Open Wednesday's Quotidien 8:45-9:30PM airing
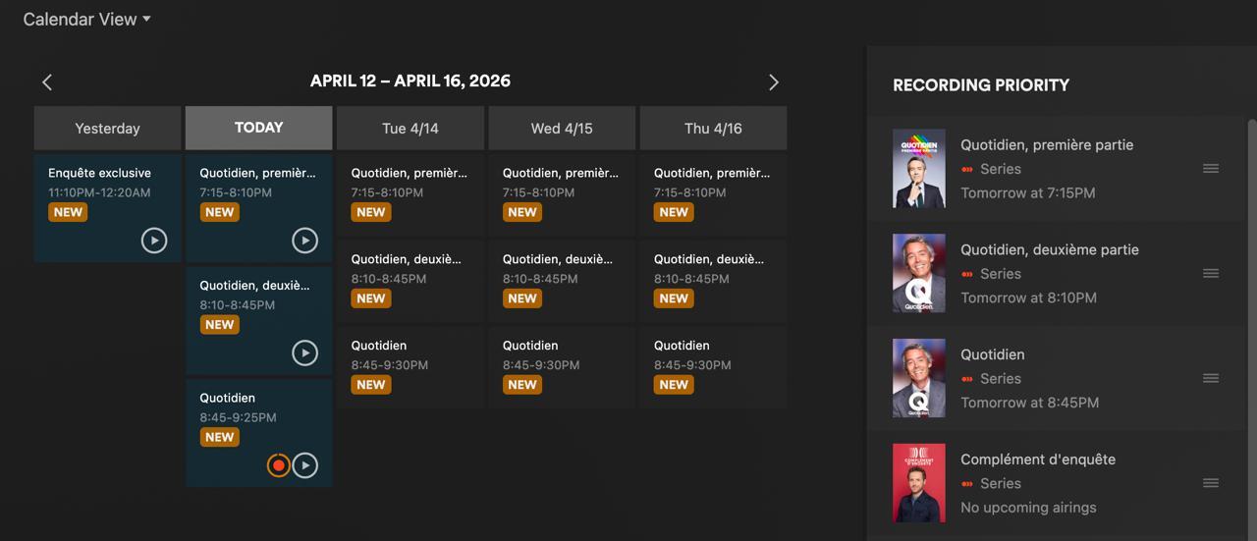Viewport: 1257px width, 541px height. (x=561, y=366)
